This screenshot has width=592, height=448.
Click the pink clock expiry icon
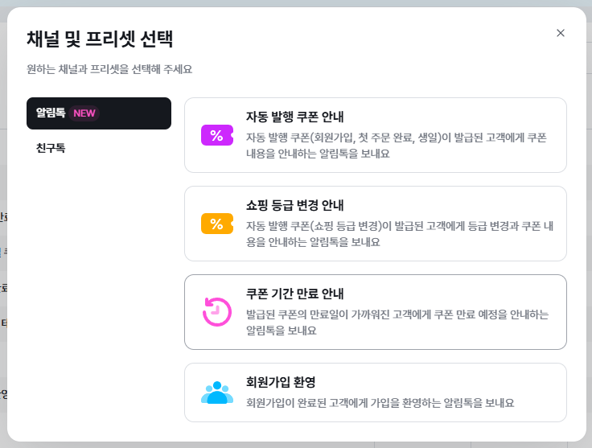click(216, 312)
